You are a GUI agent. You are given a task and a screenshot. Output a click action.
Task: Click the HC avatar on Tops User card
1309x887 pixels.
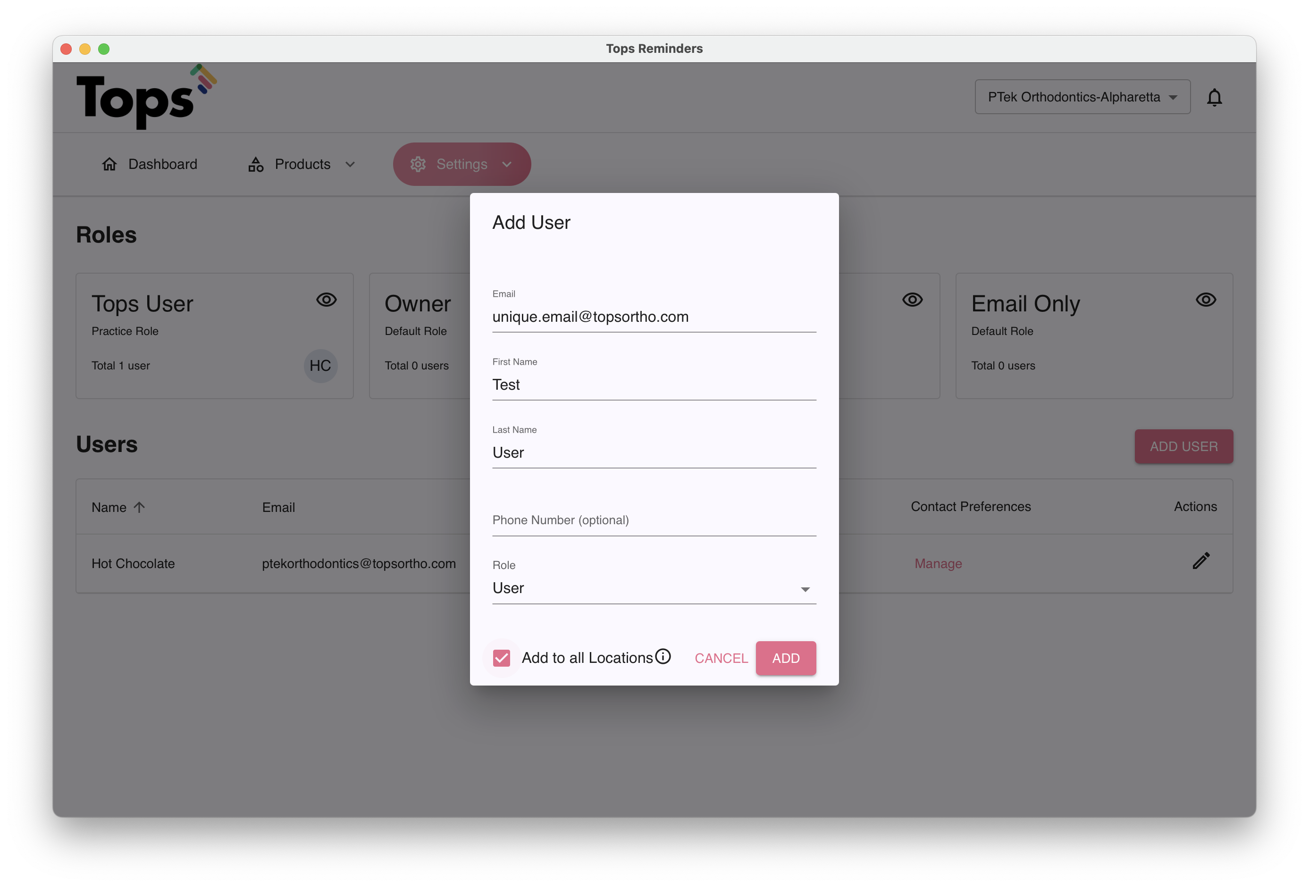click(320, 366)
